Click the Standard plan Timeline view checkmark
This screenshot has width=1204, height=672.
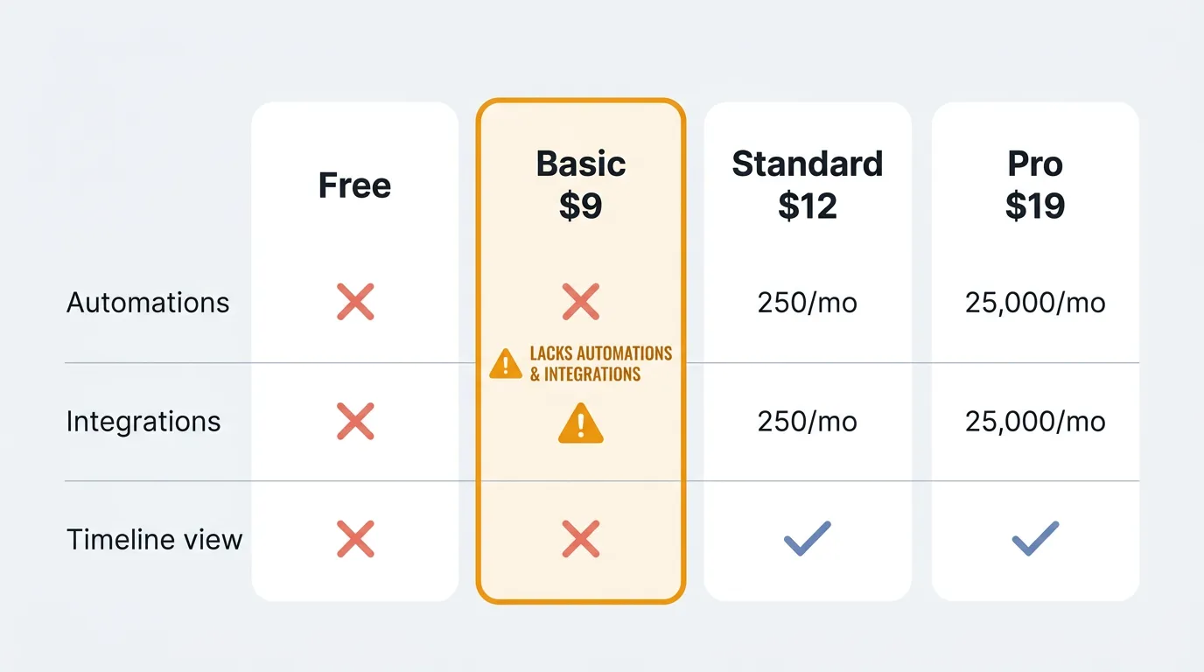point(808,538)
